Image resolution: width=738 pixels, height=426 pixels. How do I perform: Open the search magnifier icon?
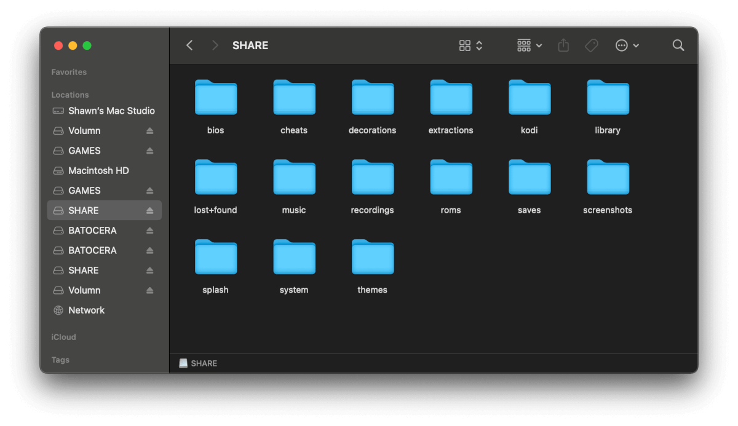pyautogui.click(x=678, y=45)
